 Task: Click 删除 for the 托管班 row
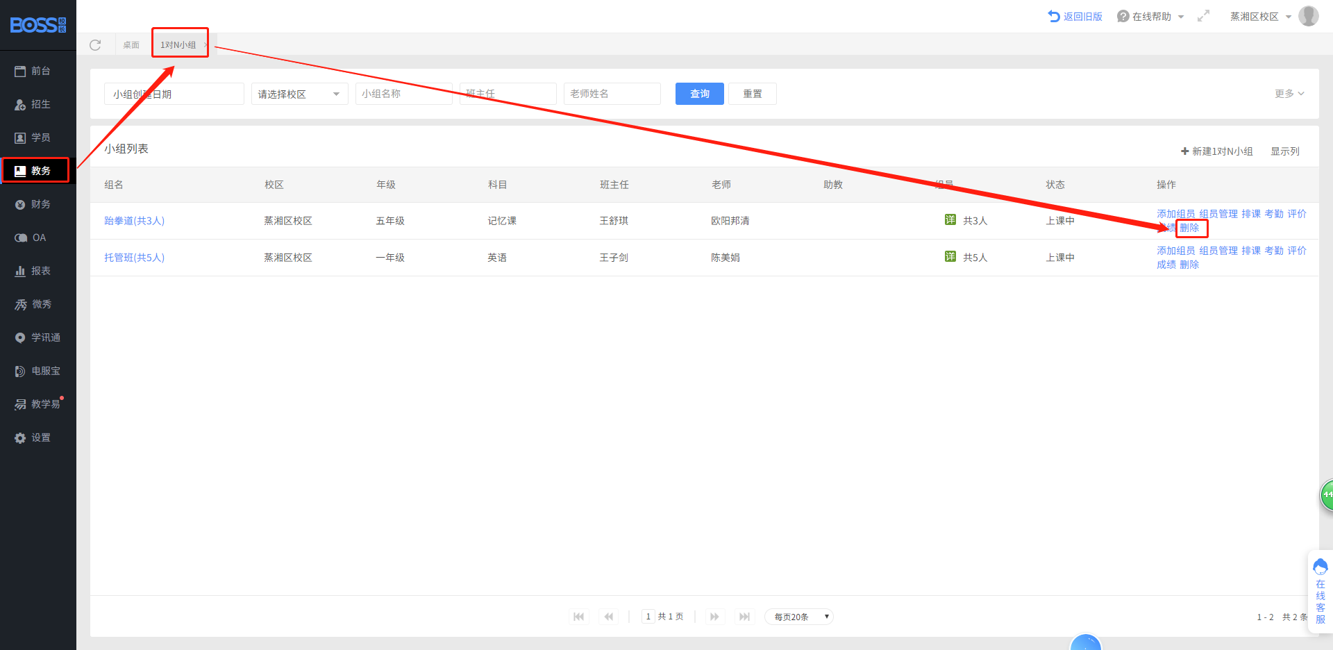(x=1189, y=265)
